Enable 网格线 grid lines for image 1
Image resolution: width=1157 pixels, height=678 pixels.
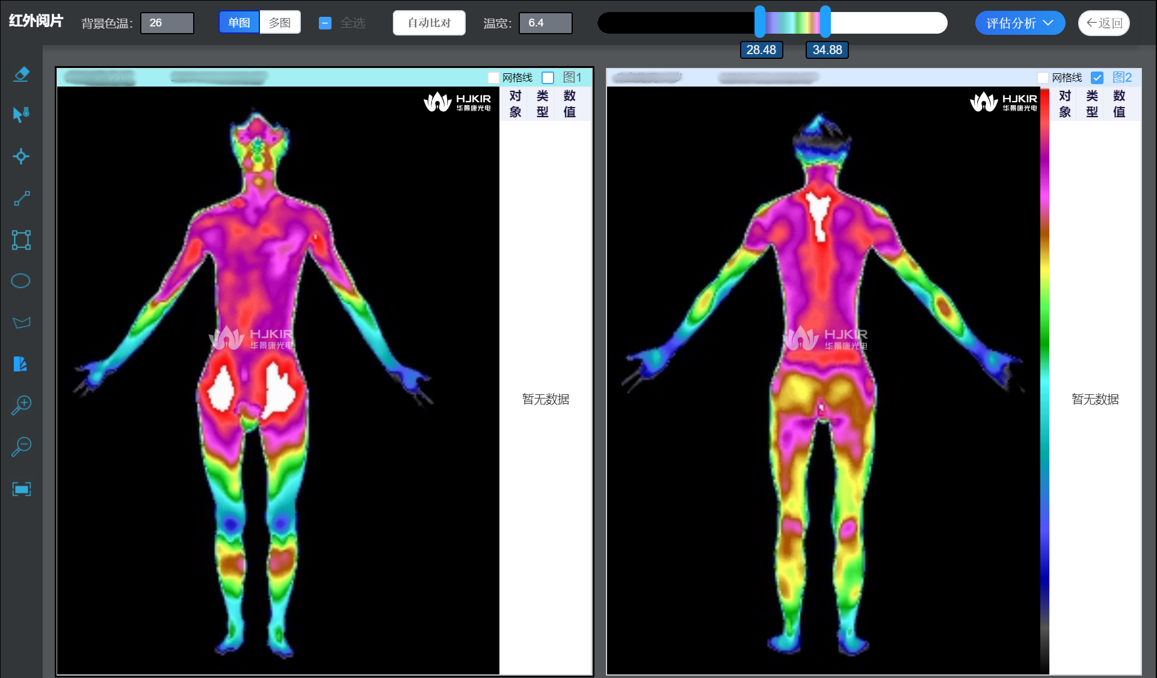point(493,78)
